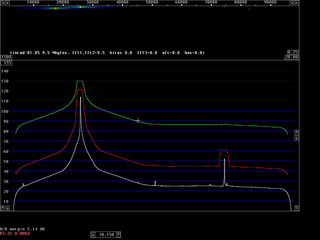Click the 40000 frequency label
The image size is (320, 240).
point(122,2)
